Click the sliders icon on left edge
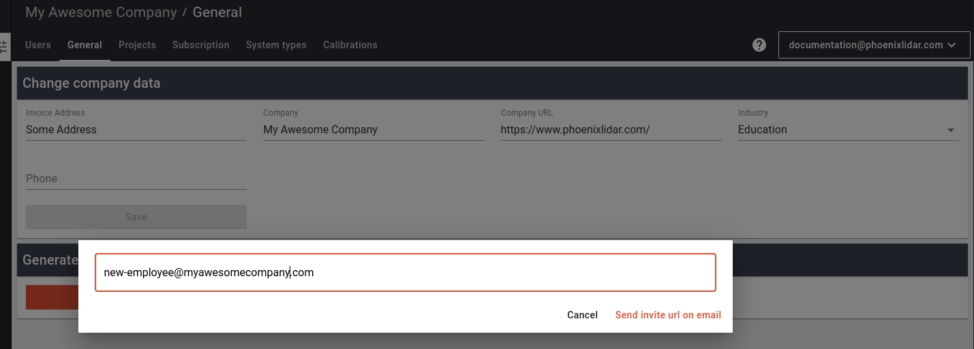Image resolution: width=974 pixels, height=349 pixels. [x=4, y=47]
